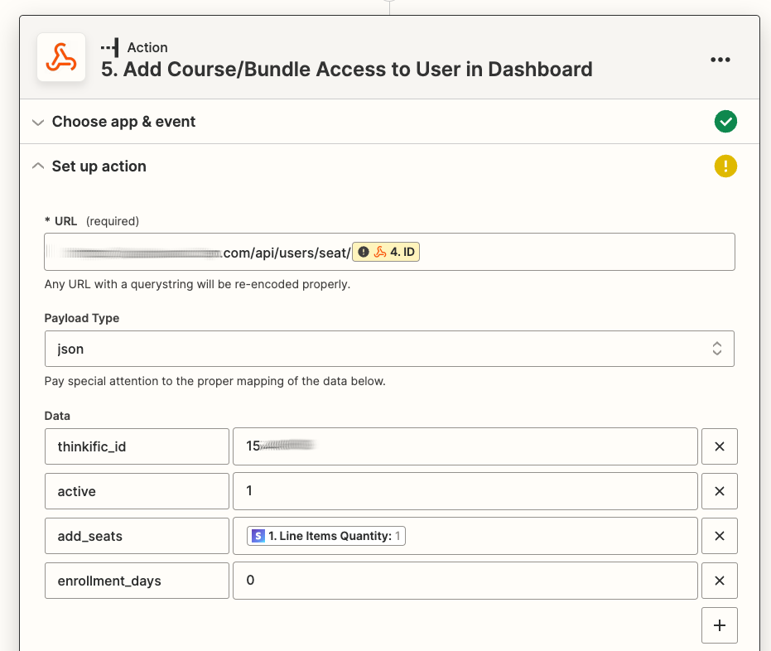Edit the enrollment_days value field
This screenshot has width=771, height=651.
[464, 581]
